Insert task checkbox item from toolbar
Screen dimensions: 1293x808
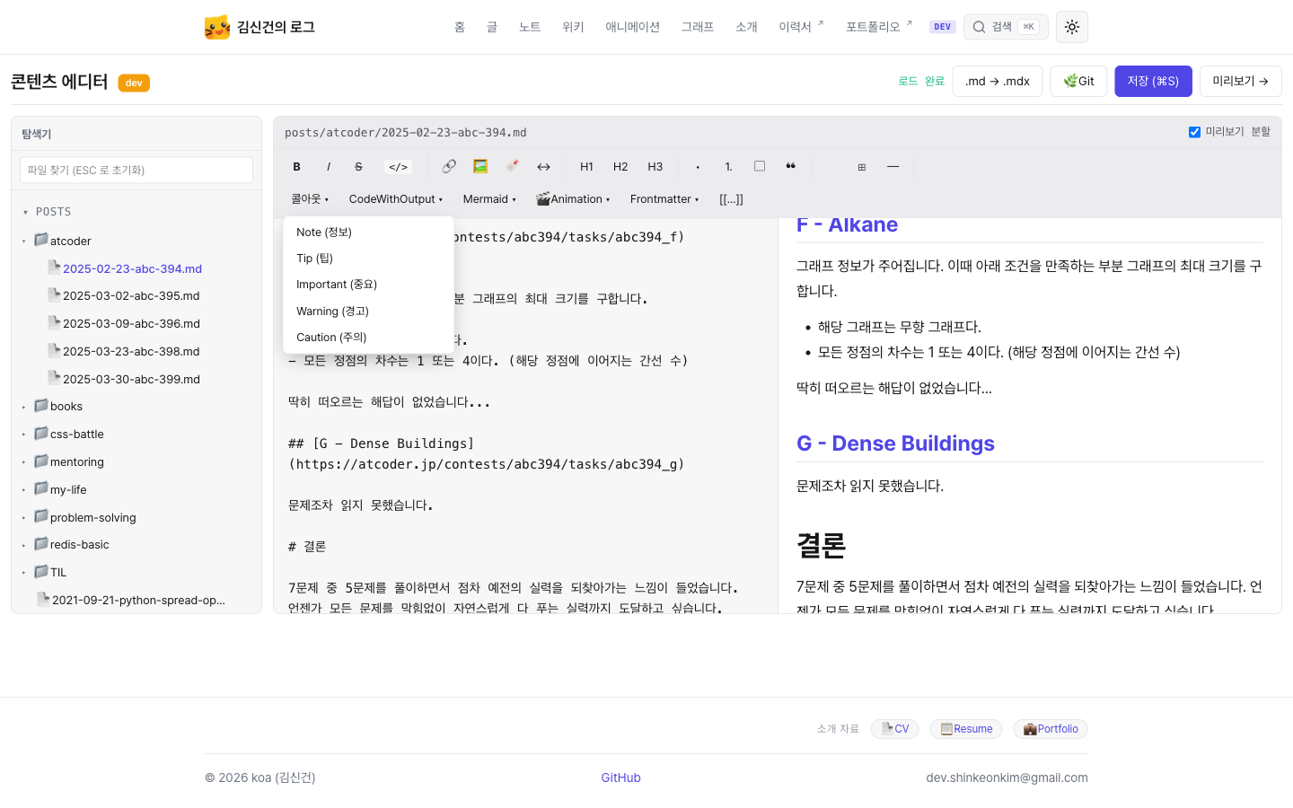760,167
